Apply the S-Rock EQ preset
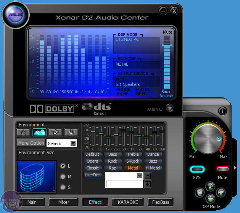Image resolution: width=240 pixels, height=213 pixels. point(133,161)
